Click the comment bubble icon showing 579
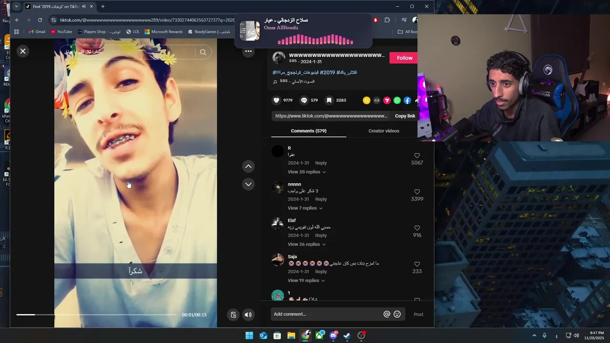 (304, 100)
